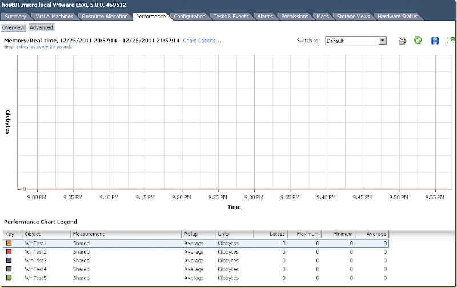457x288 pixels.
Task: Show the Storage Views tab
Action: coord(353,17)
